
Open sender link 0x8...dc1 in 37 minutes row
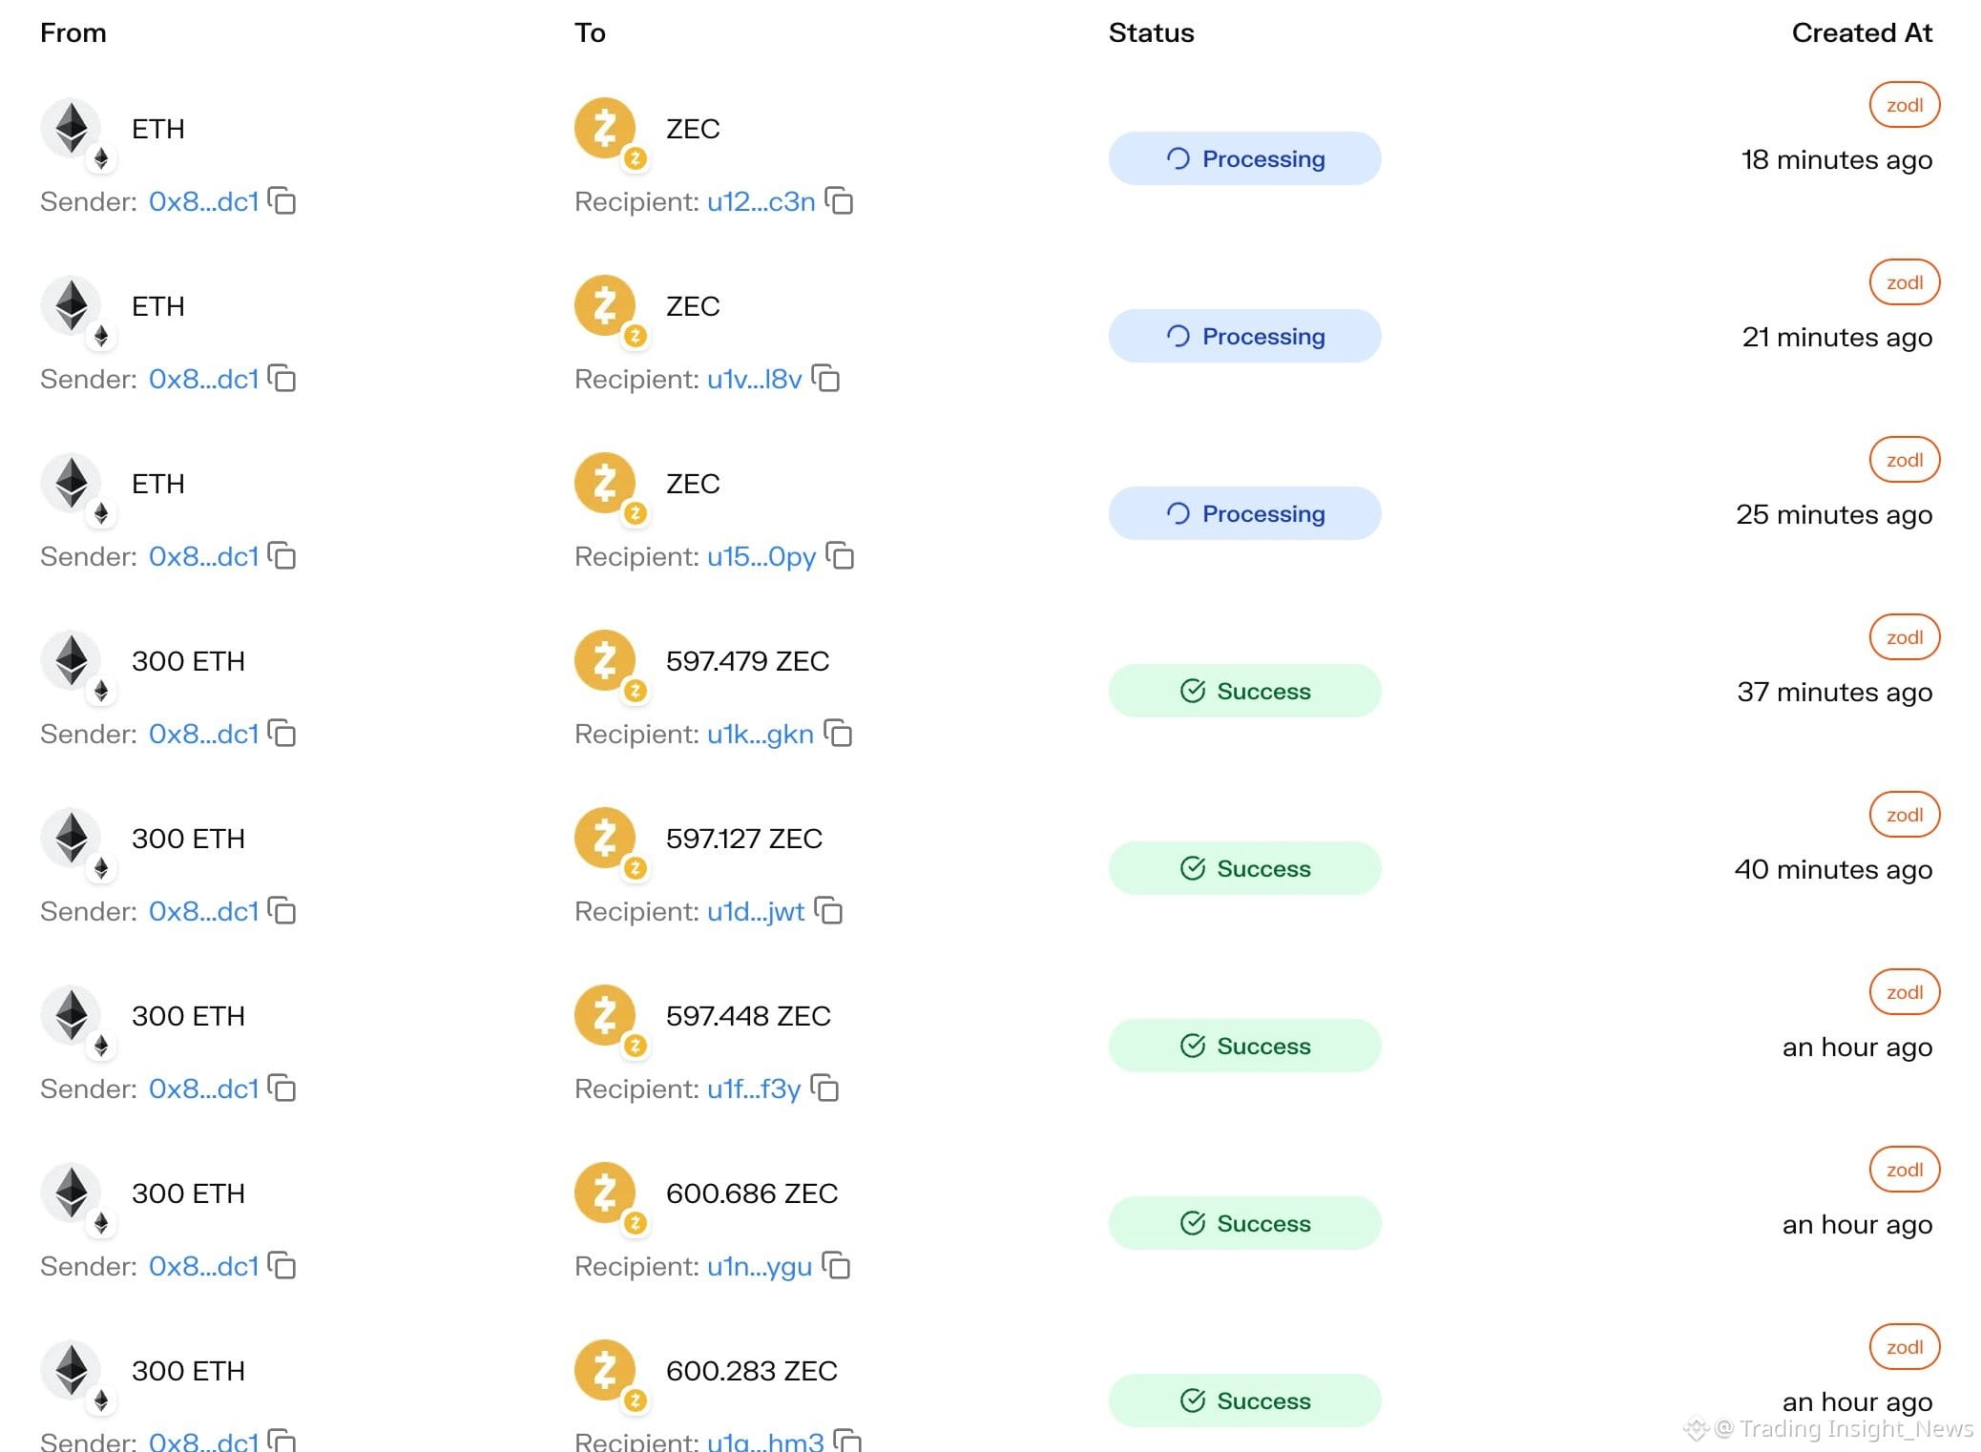point(204,734)
